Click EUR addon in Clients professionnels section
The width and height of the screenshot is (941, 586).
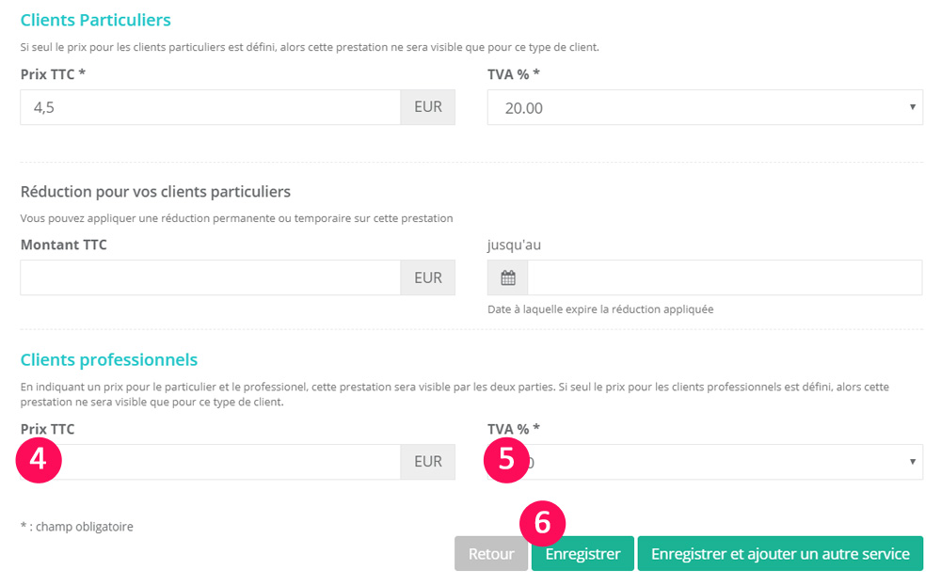428,462
